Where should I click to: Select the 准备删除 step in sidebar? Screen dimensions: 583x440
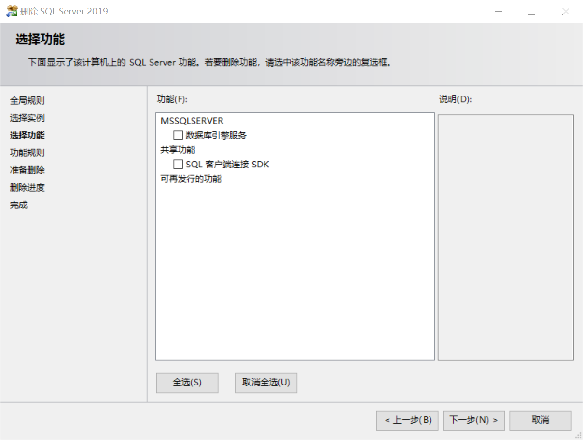point(27,170)
